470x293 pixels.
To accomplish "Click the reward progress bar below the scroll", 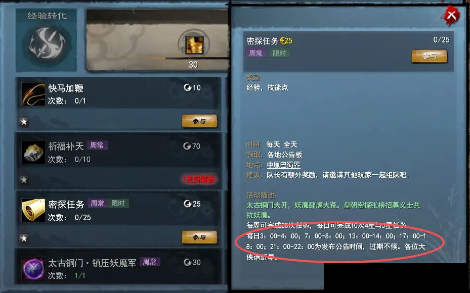I will (158, 59).
